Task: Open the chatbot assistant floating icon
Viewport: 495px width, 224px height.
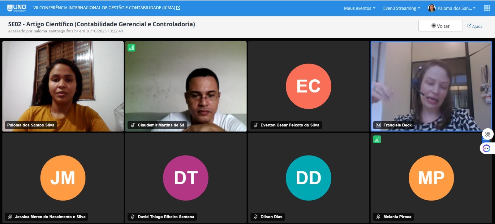Action: click(x=486, y=148)
